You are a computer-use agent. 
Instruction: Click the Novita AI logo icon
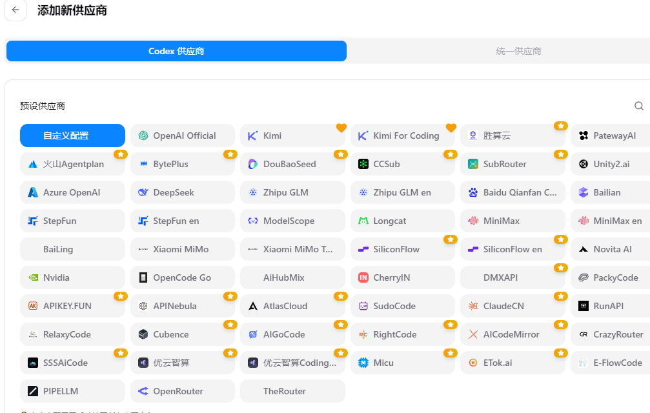[x=584, y=249]
